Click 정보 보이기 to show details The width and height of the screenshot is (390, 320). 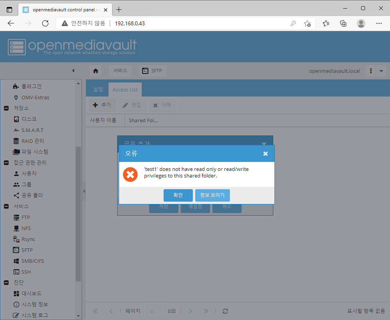[212, 195]
